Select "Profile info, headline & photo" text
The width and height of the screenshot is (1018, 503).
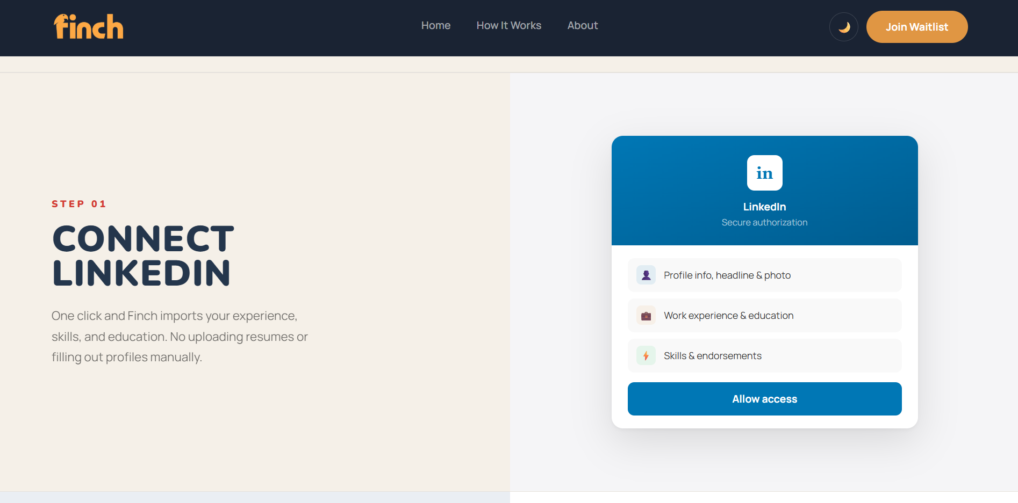pyautogui.click(x=727, y=275)
